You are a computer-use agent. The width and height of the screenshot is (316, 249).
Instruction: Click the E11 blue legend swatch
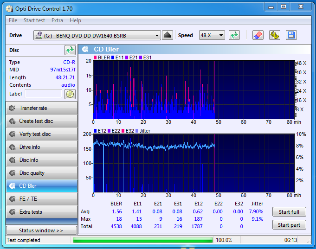tap(113, 57)
